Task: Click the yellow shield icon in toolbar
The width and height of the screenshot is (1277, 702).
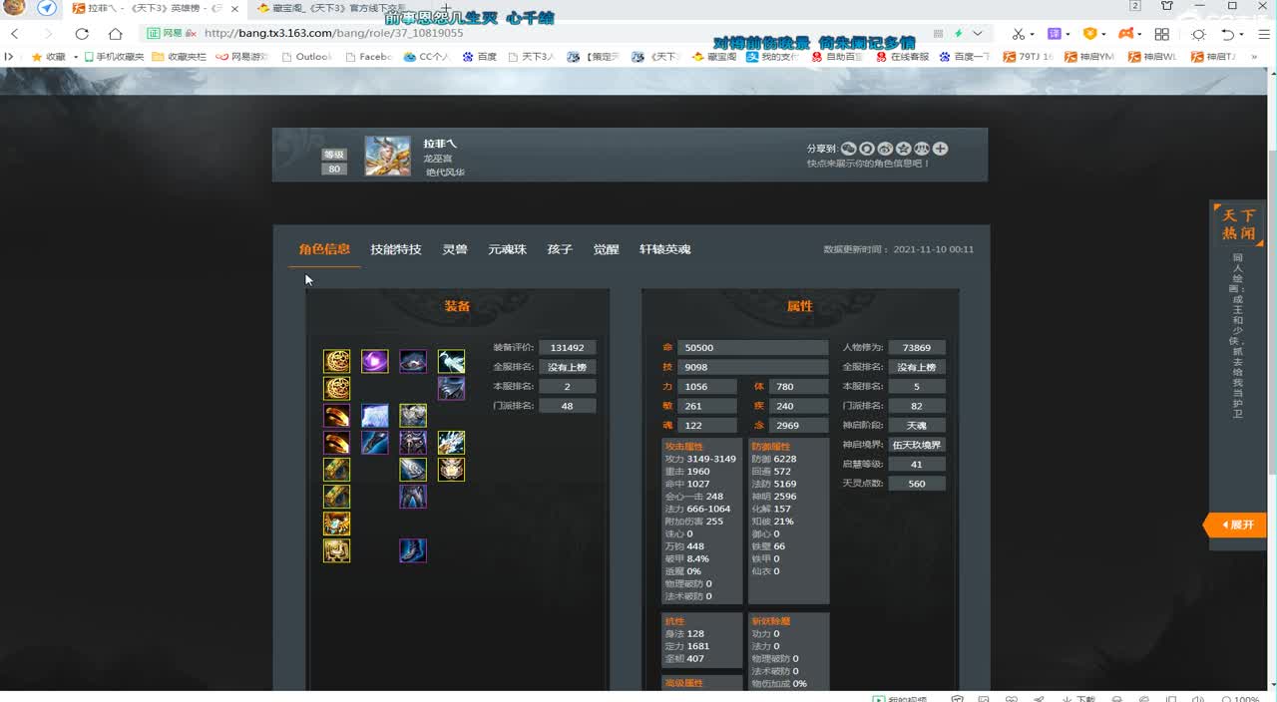Action: click(x=1089, y=33)
